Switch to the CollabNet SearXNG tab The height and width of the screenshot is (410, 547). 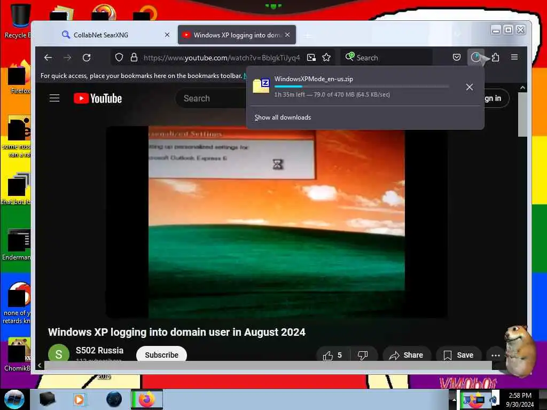[x=114, y=35]
